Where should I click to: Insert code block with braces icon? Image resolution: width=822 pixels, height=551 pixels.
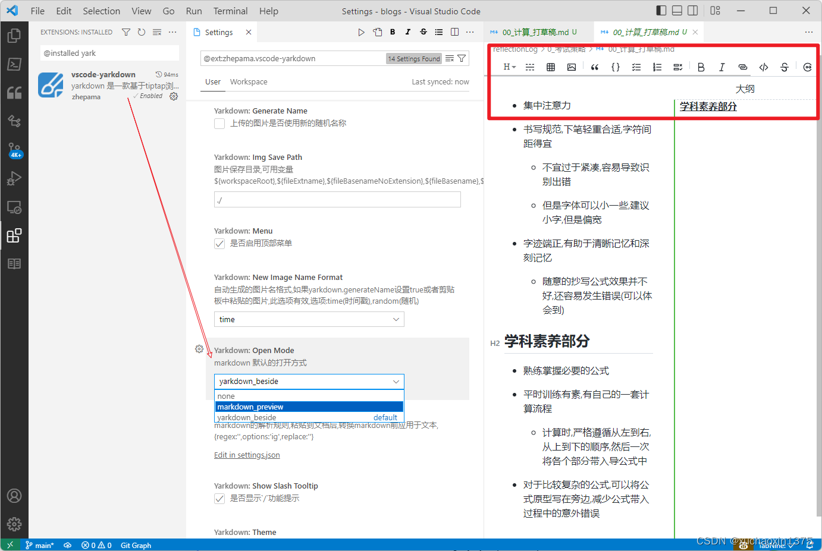point(616,67)
